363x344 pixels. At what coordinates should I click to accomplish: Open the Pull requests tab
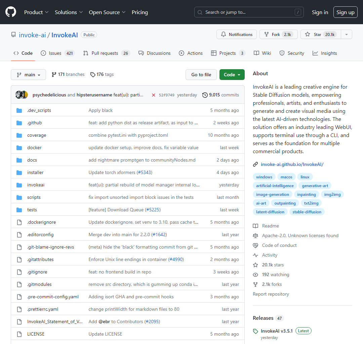[107, 53]
